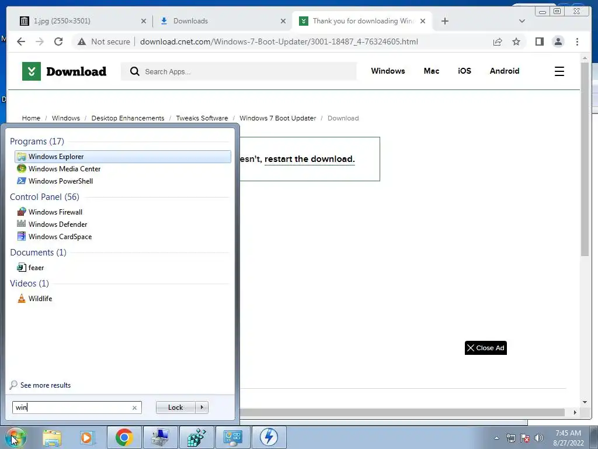The image size is (598, 449).
Task: Open a new Chrome tab
Action: pos(444,21)
